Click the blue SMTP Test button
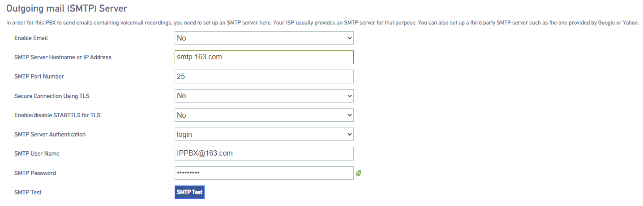Image resolution: width=643 pixels, height=206 pixels. tap(189, 192)
